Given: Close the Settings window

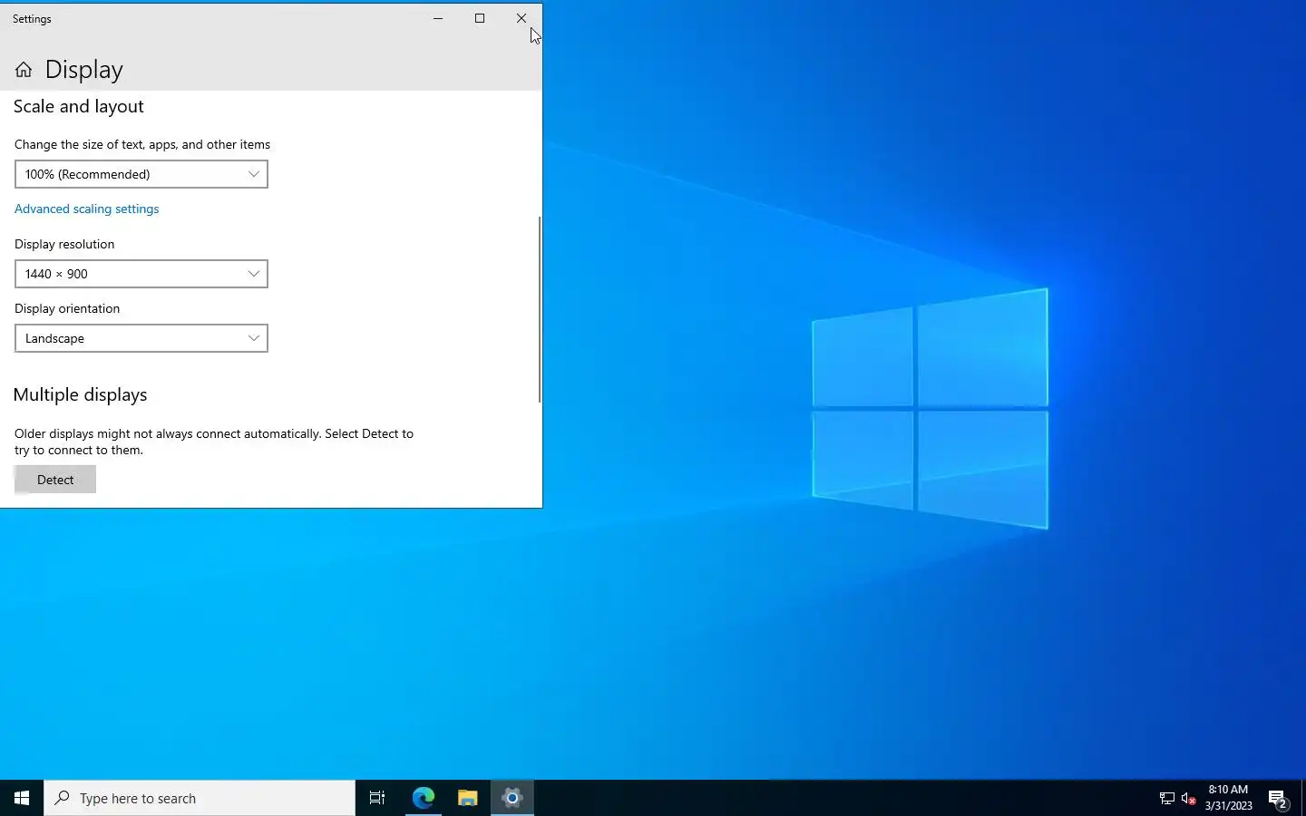Looking at the screenshot, I should pyautogui.click(x=521, y=18).
